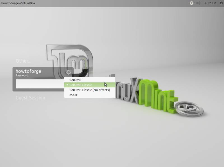Click the 2:57 PM clock
The image size is (224, 167).
(210, 3)
